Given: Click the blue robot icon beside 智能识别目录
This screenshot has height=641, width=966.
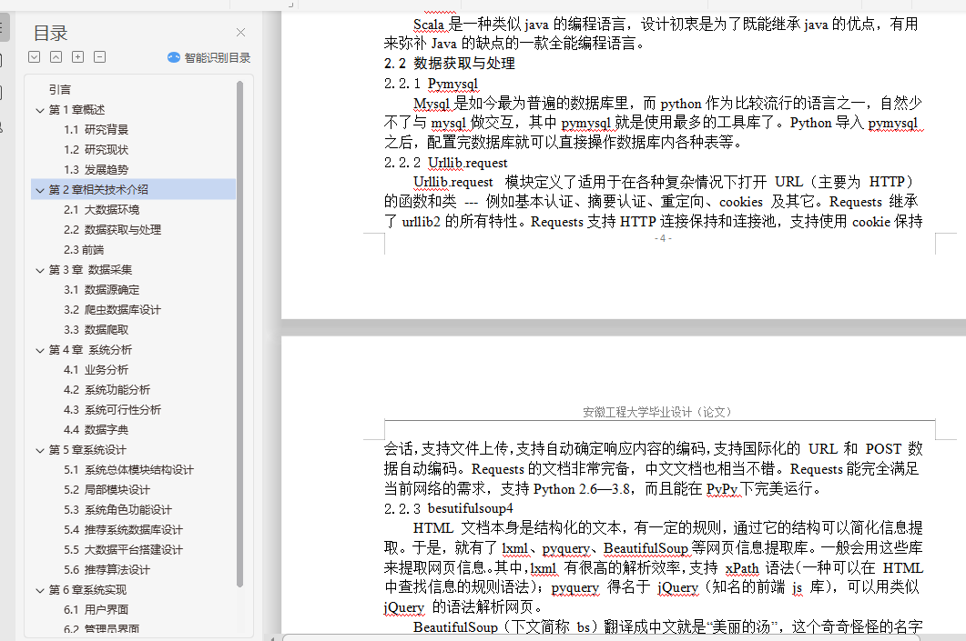Looking at the screenshot, I should (x=174, y=58).
